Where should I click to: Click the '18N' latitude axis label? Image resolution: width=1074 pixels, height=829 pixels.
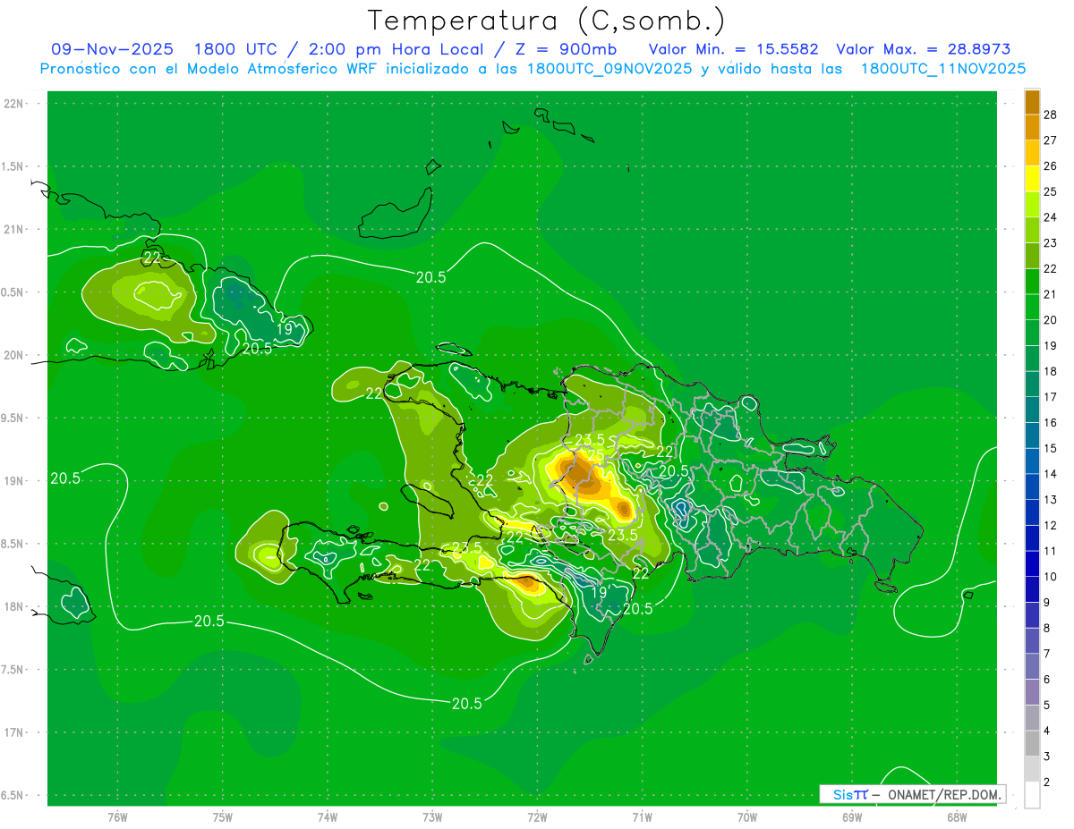point(13,606)
